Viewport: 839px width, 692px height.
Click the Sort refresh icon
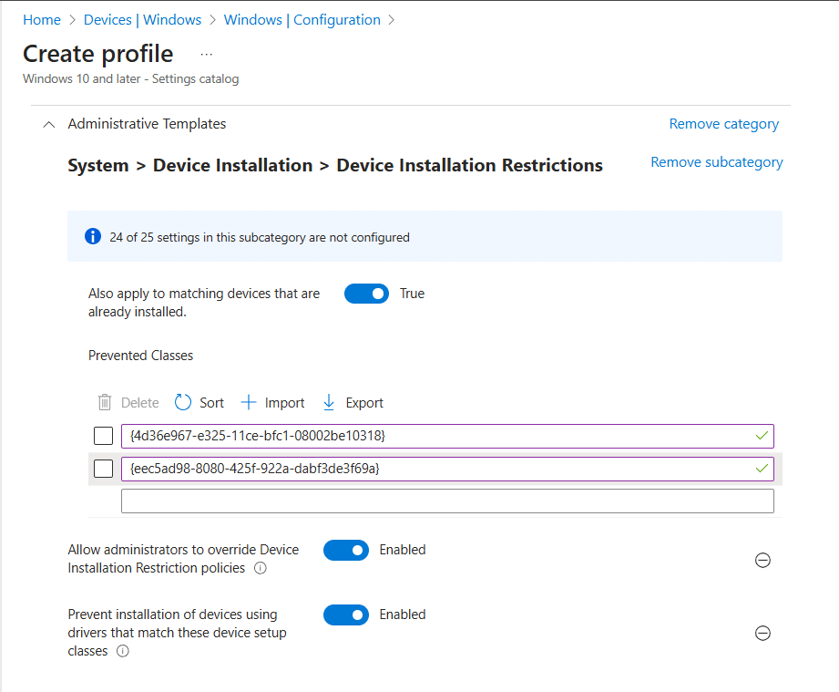tap(183, 402)
